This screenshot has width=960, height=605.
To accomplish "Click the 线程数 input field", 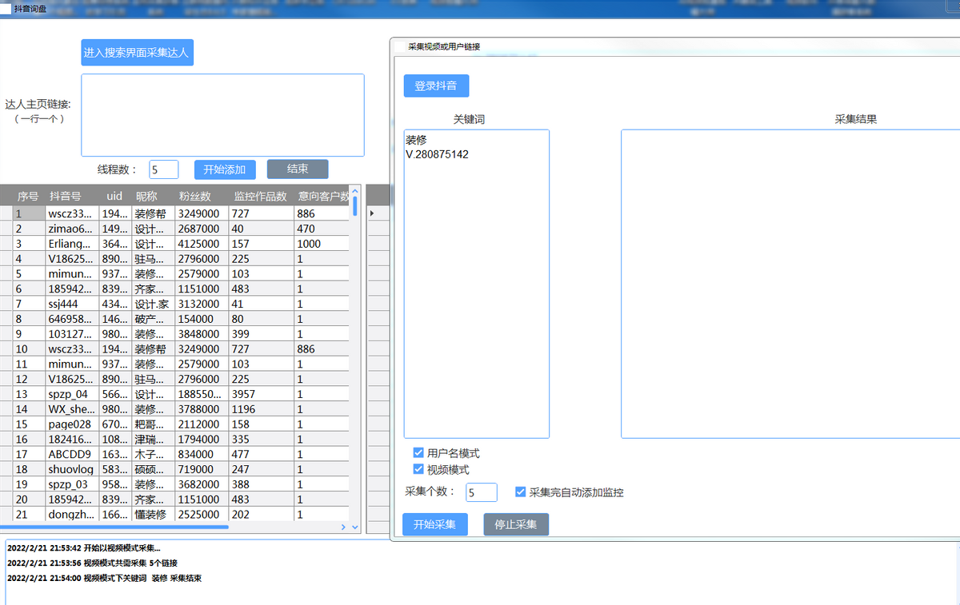I will pos(164,169).
